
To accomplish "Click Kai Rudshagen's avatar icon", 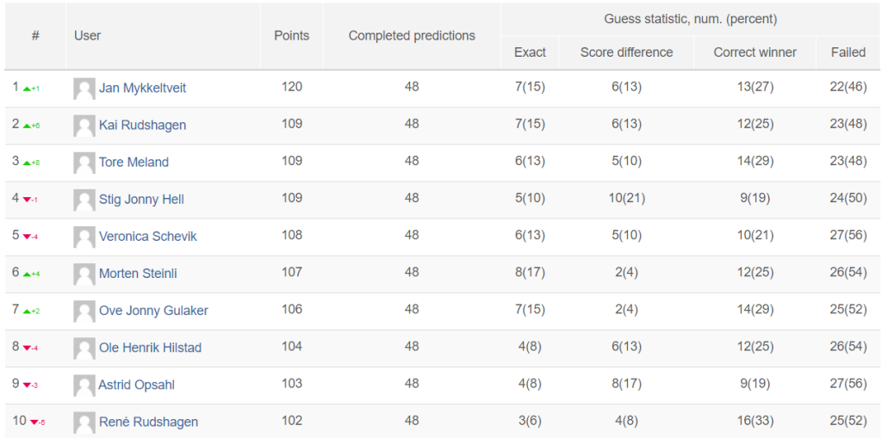I will [x=84, y=126].
